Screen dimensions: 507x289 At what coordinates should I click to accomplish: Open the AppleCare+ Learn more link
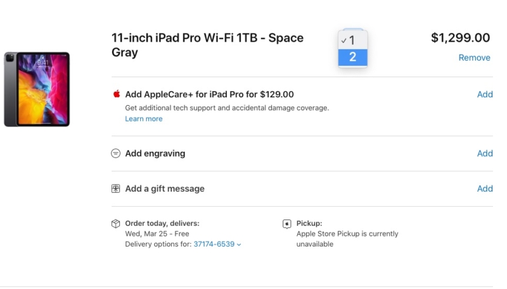point(144,119)
